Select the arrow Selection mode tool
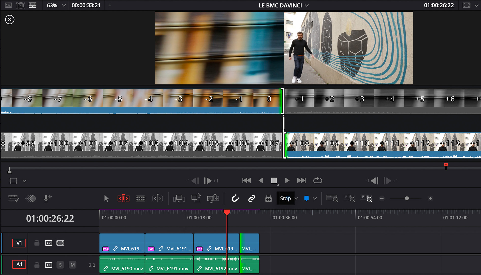 pyautogui.click(x=106, y=198)
